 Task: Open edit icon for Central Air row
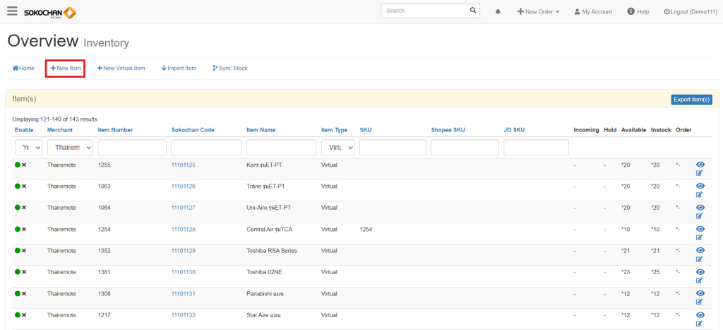[700, 238]
